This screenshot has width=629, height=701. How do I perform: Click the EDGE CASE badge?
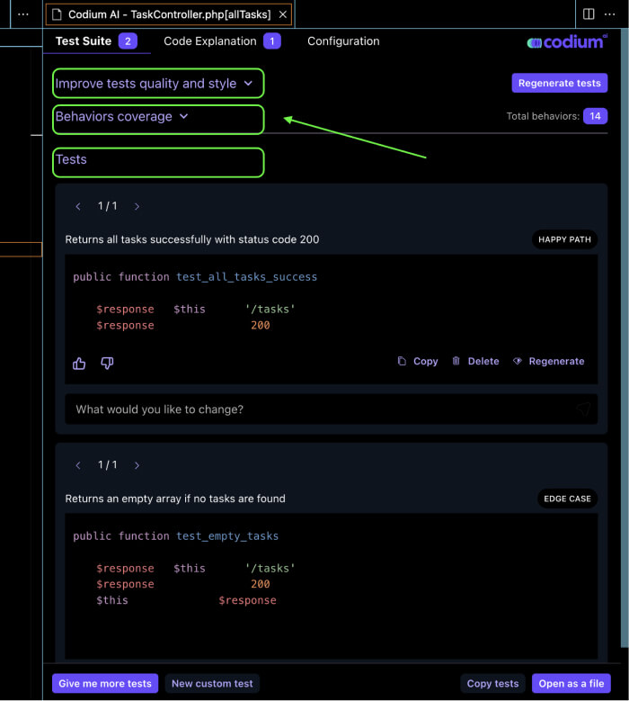567,499
